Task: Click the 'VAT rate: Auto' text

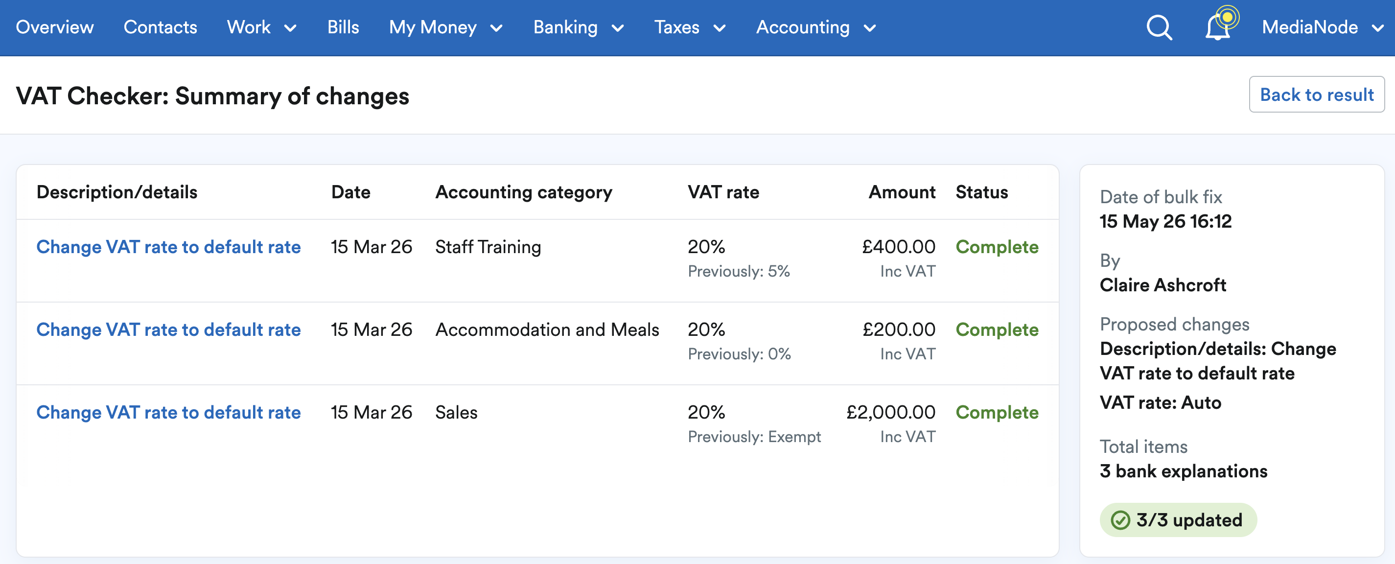Action: coord(1161,403)
